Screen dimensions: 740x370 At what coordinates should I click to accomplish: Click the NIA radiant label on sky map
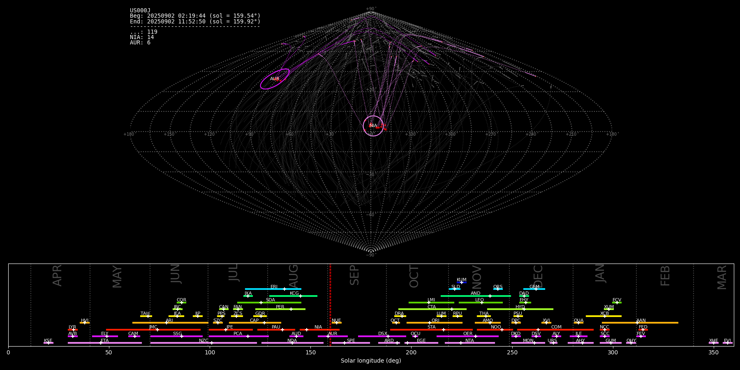[373, 125]
